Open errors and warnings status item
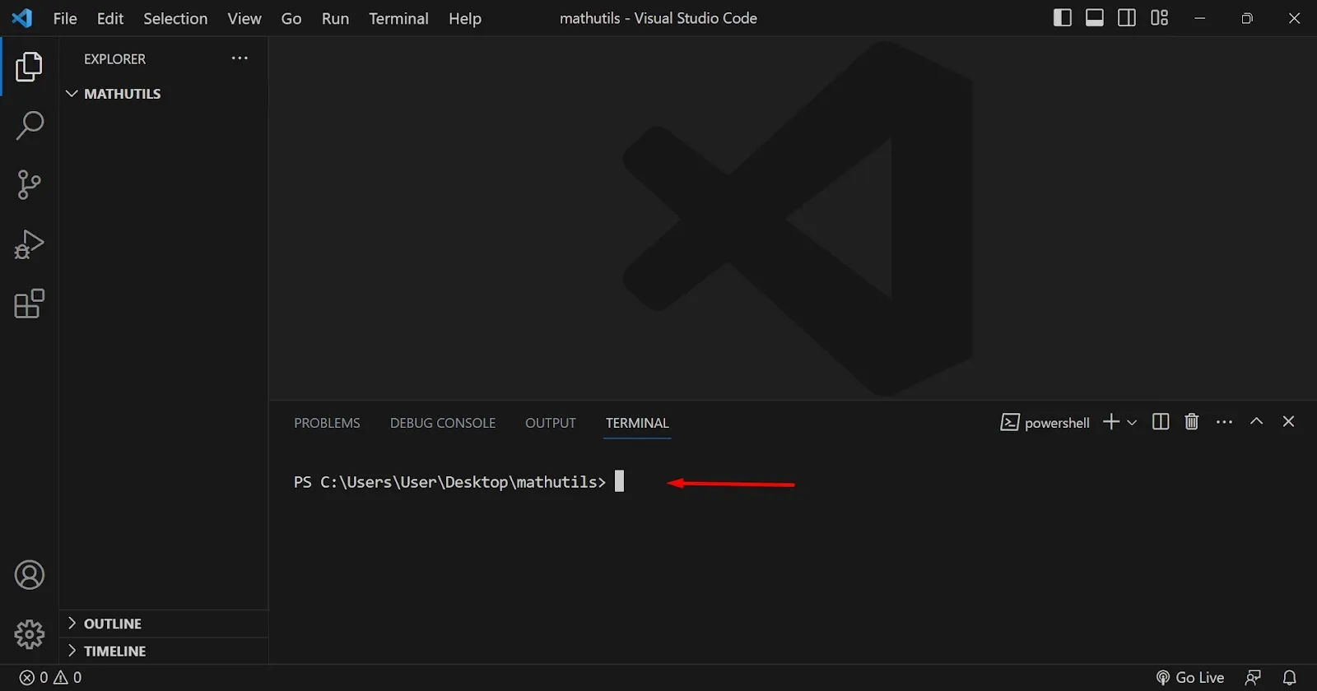 click(50, 678)
